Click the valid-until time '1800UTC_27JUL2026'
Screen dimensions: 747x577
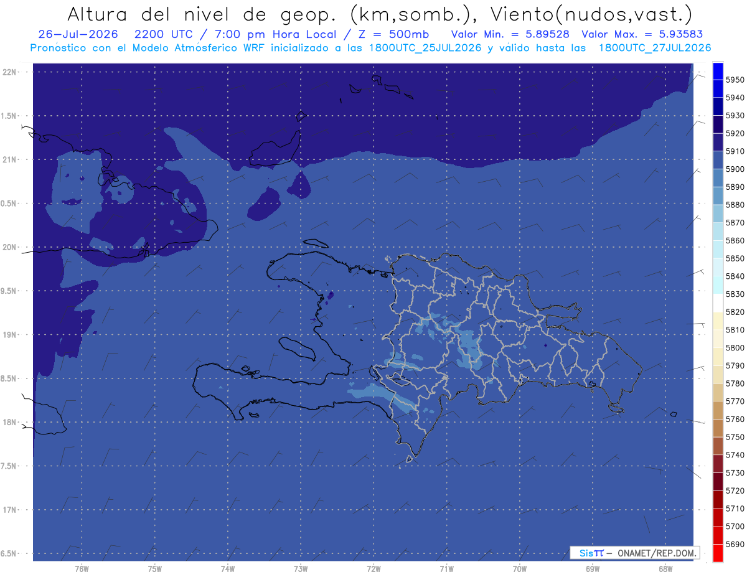coord(655,48)
